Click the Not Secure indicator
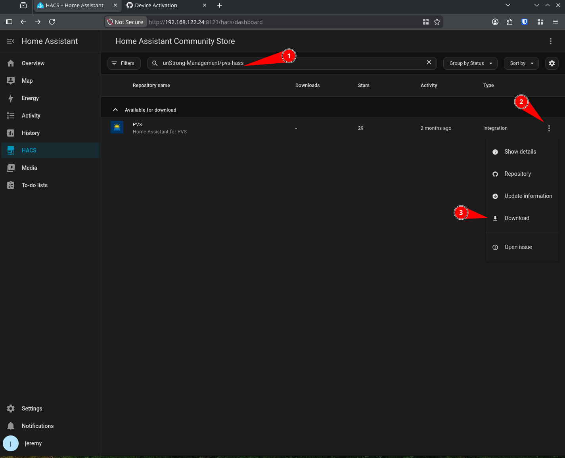This screenshot has height=458, width=565. coord(126,22)
